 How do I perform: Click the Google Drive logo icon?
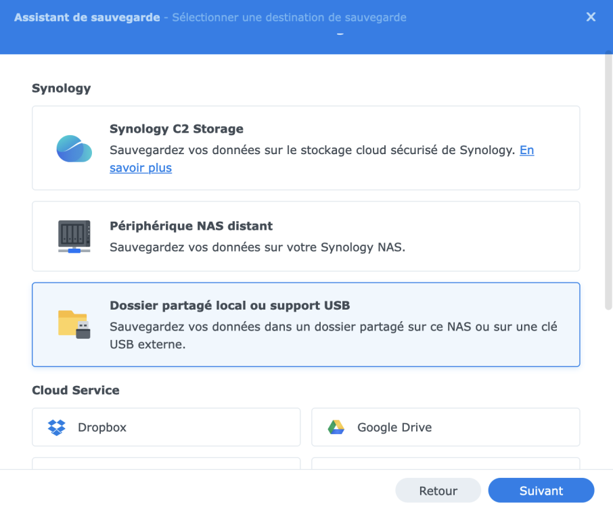pos(336,427)
